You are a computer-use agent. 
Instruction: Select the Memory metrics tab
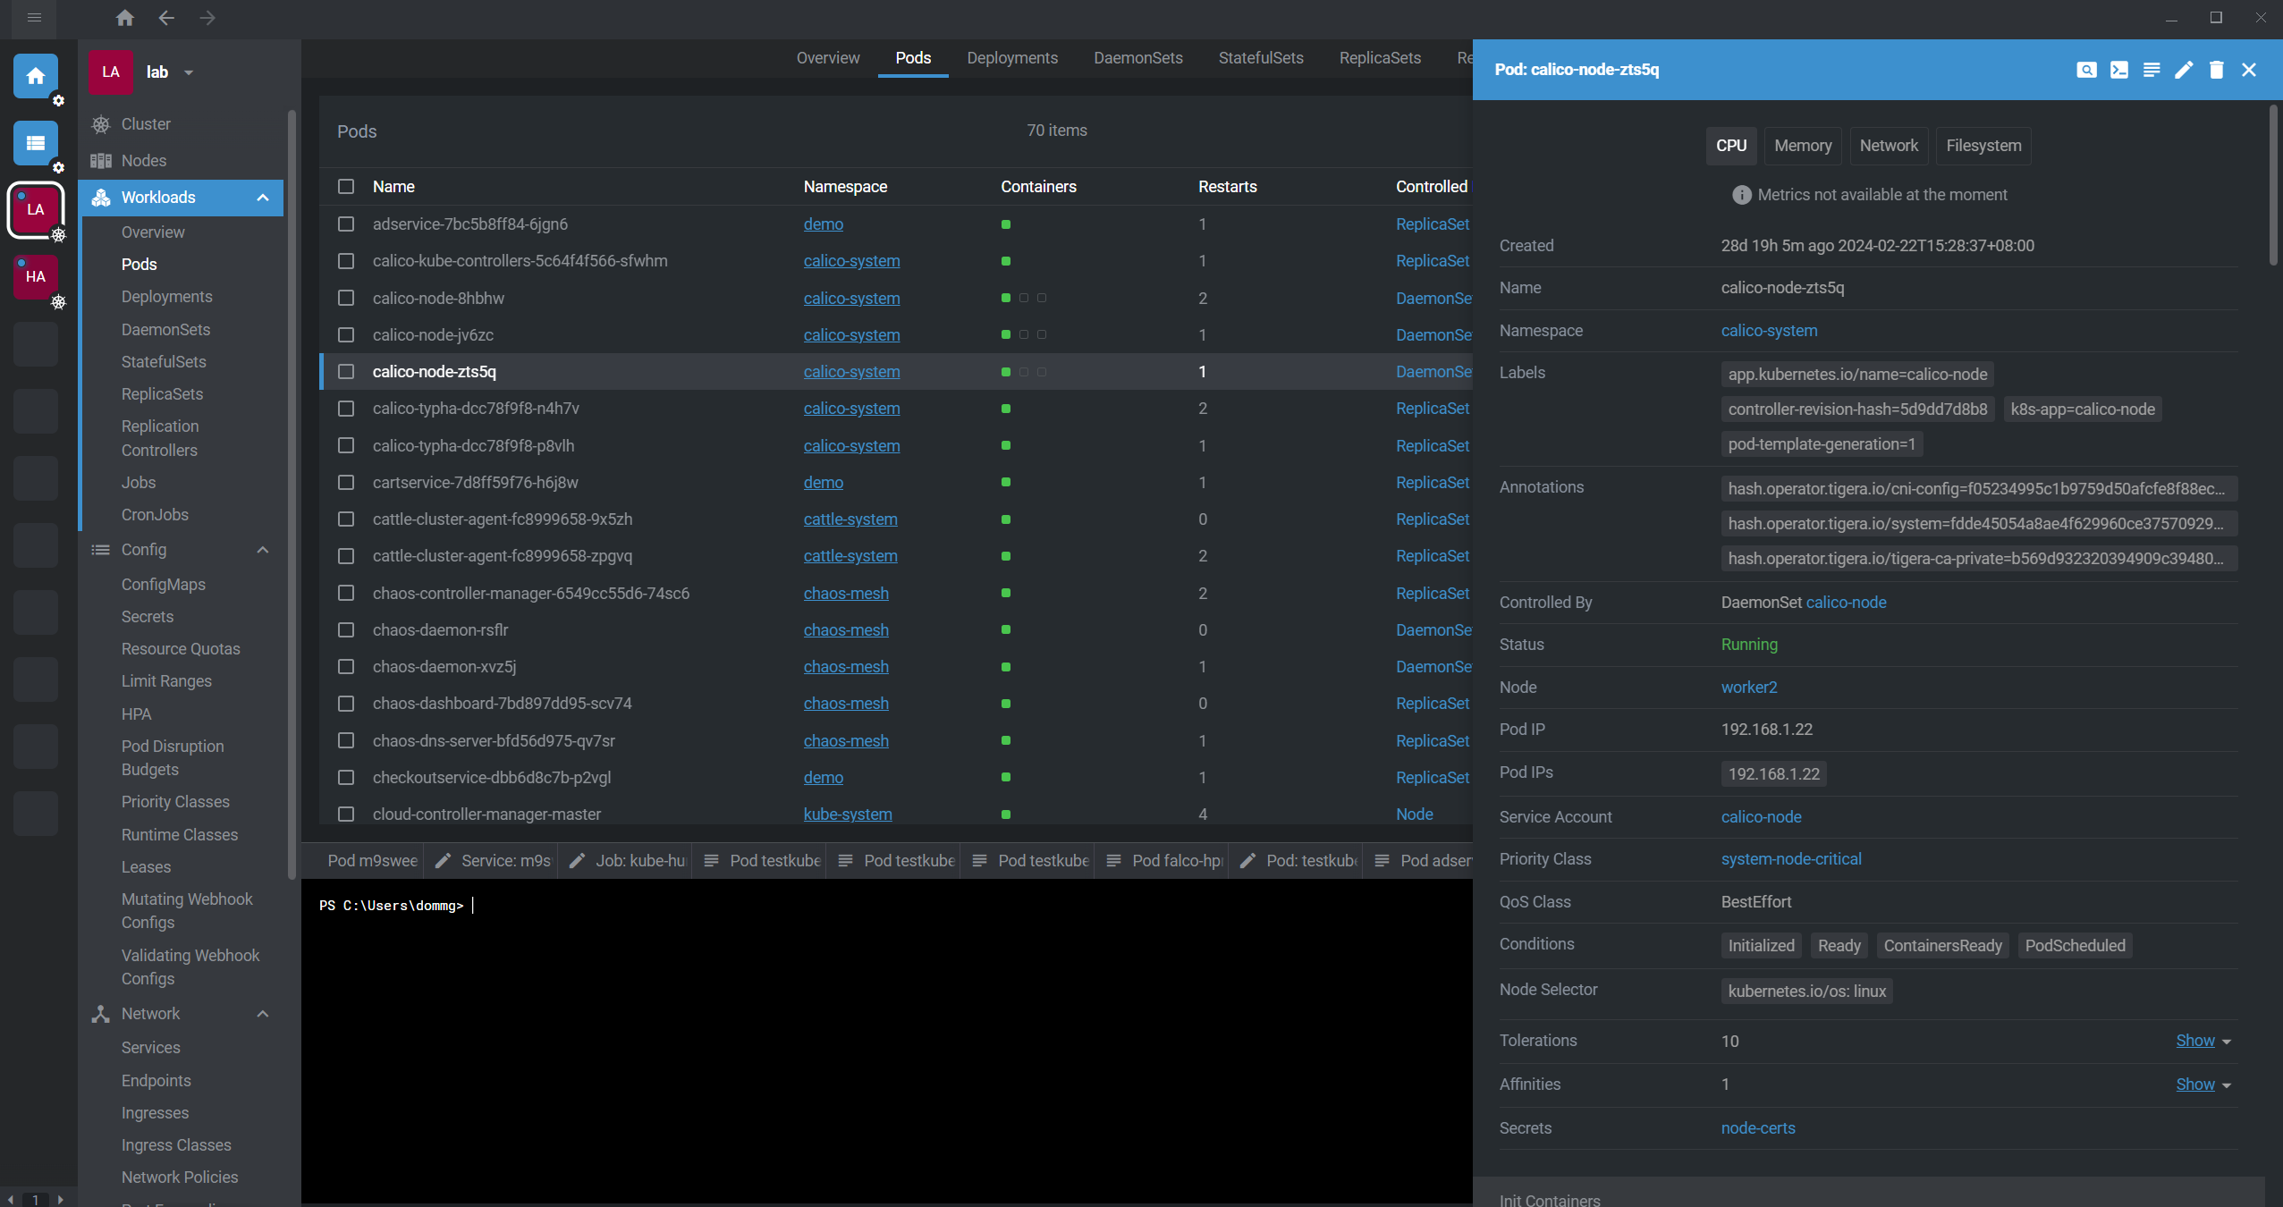[x=1802, y=146]
